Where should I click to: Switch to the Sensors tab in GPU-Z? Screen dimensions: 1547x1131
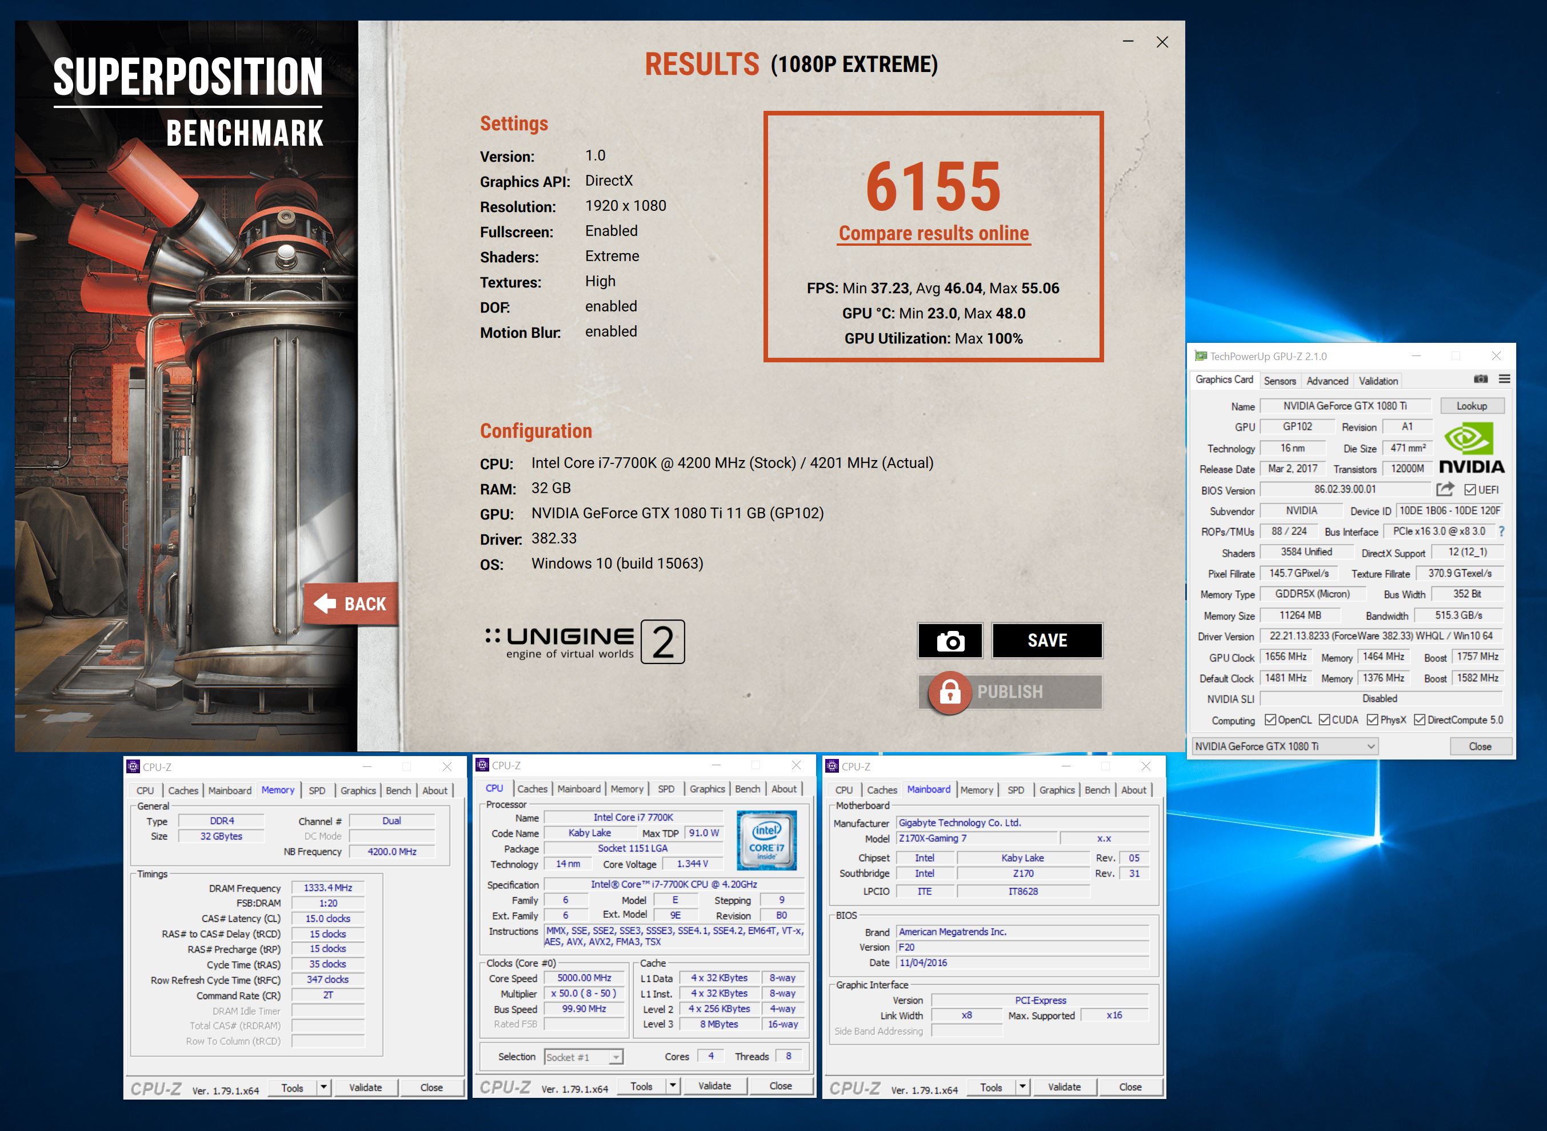pos(1280,381)
